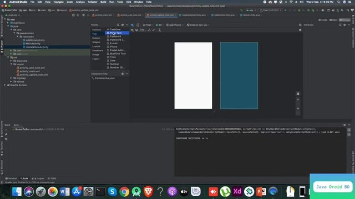Select MainActivity in project tree
355x199 pixels.
click(32, 44)
